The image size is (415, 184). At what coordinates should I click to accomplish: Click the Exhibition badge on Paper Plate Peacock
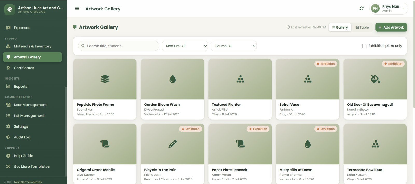coord(258,129)
